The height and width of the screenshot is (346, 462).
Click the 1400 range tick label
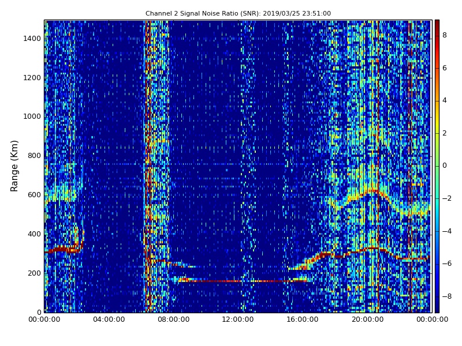click(x=32, y=39)
